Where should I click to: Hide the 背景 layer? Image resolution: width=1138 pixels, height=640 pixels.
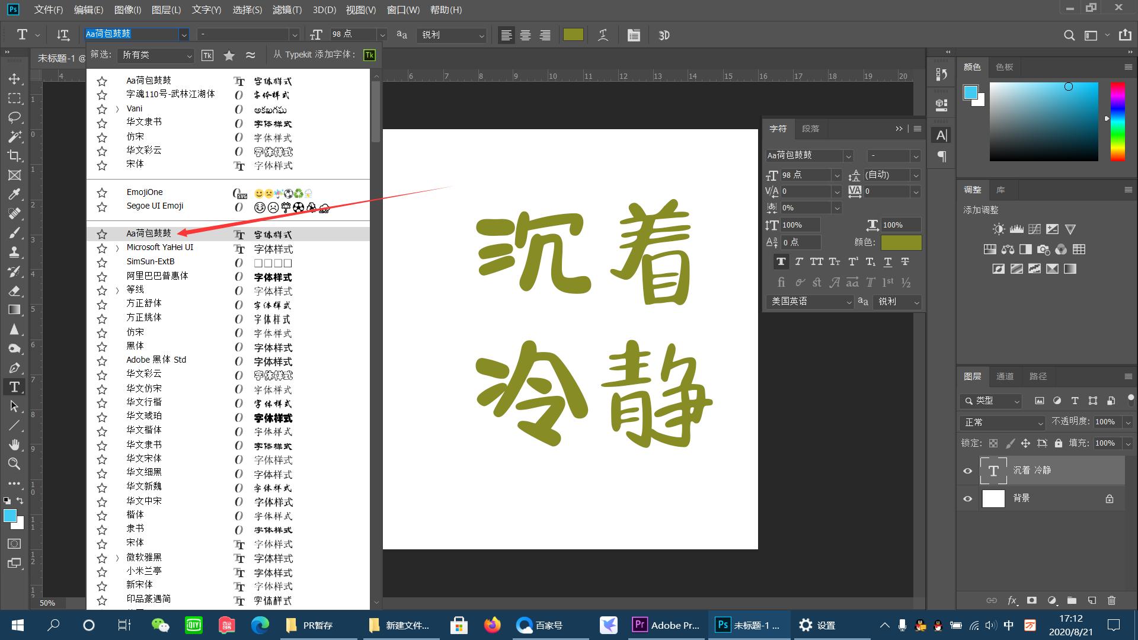click(x=967, y=498)
